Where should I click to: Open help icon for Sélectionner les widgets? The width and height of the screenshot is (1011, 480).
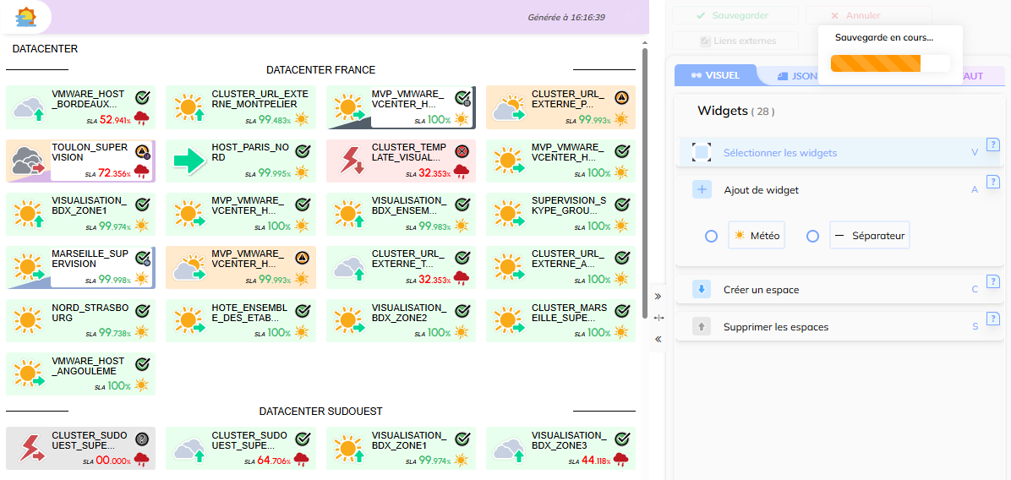tap(993, 145)
